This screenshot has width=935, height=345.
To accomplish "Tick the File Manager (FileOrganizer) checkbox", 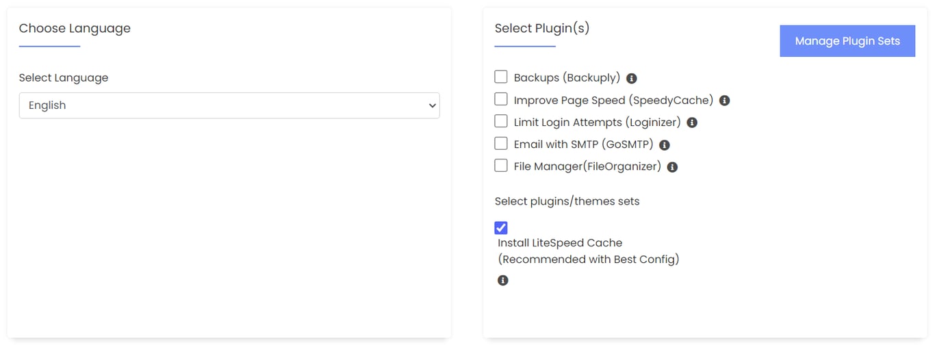I will coord(501,166).
